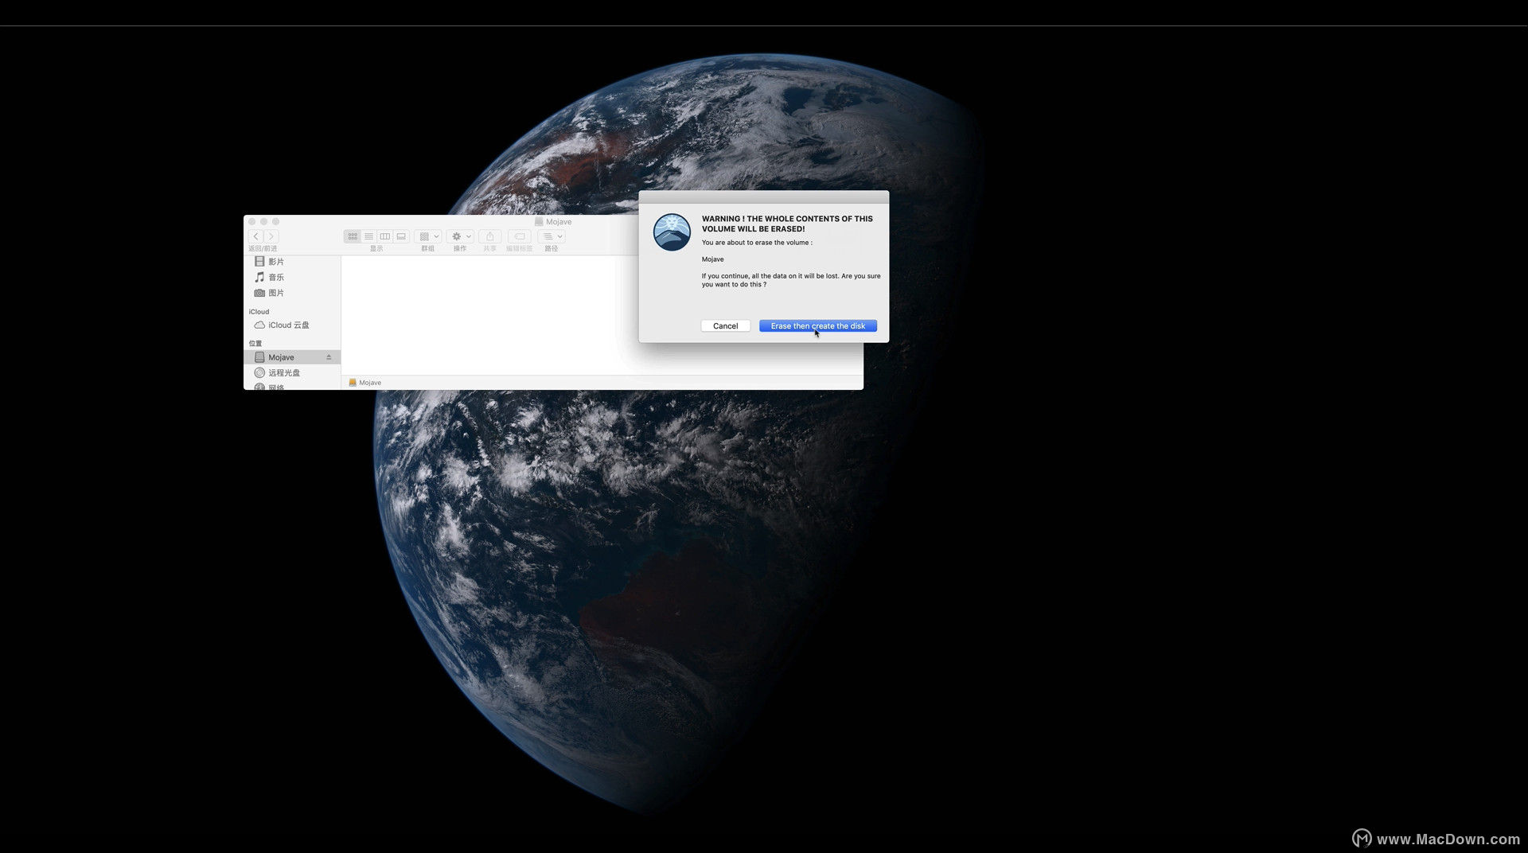This screenshot has width=1528, height=853.
Task: Click the 位置 section header in sidebar
Action: click(255, 344)
